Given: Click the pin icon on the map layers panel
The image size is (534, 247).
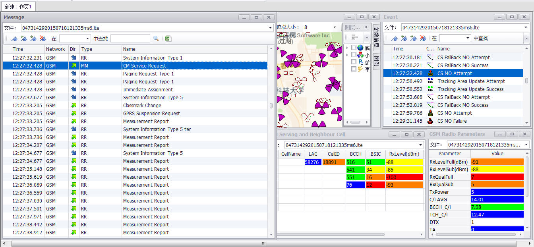Looking at the screenshot, I should tap(366, 27).
